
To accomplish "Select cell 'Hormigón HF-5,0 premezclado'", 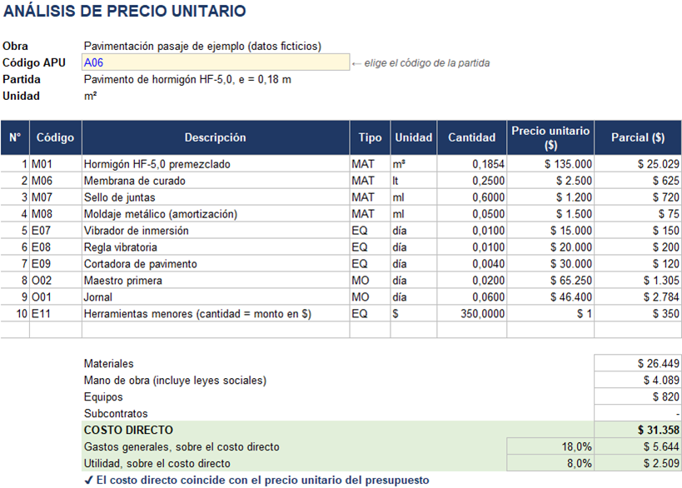I will click(x=216, y=164).
